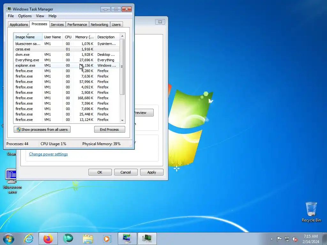Open the Options menu in Task Manager
The width and height of the screenshot is (327, 245).
[25, 16]
